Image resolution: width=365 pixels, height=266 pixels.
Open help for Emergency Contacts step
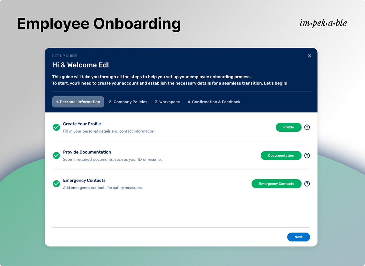pyautogui.click(x=307, y=184)
